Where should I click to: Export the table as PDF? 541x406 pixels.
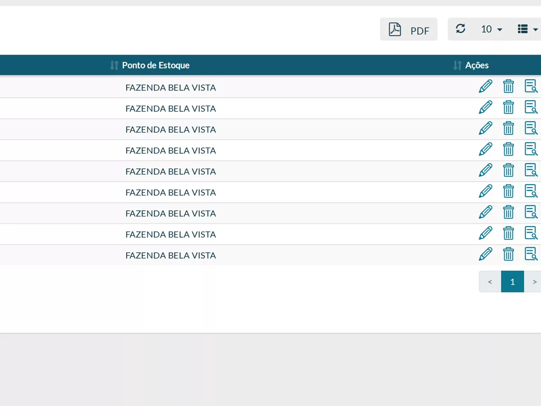click(x=408, y=29)
